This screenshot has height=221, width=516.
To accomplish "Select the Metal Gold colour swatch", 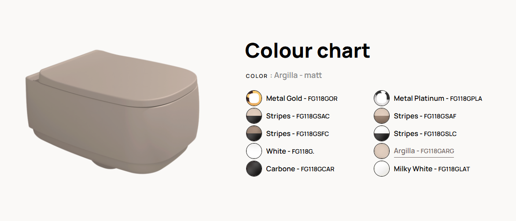I will click(254, 98).
